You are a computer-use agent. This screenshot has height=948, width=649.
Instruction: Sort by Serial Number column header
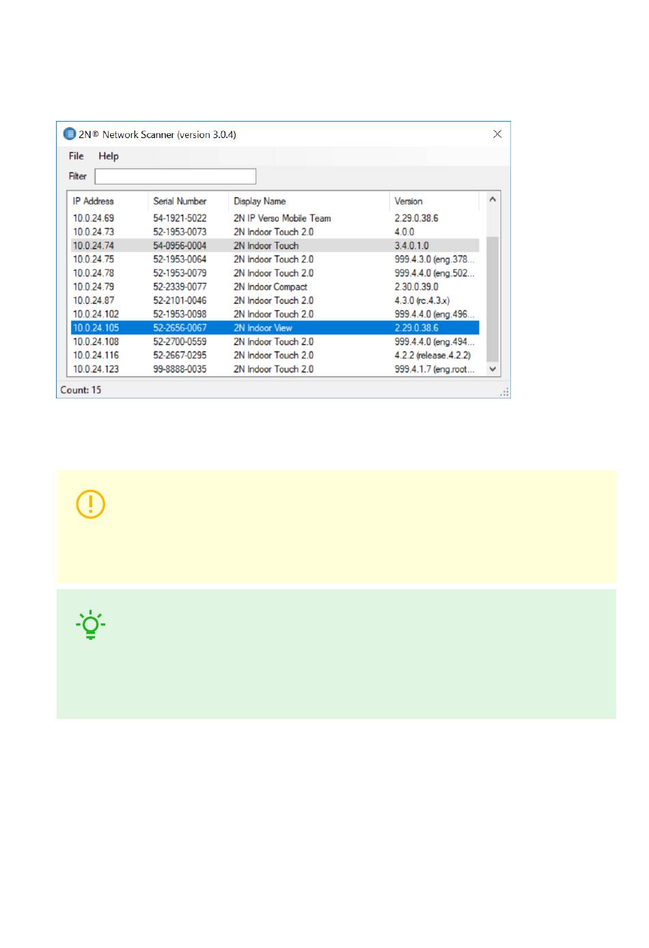click(x=188, y=201)
